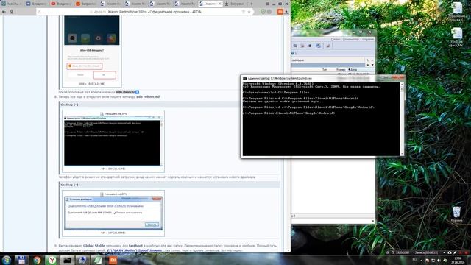Launch Google Chrome from the taskbar
471x265 pixels.
[x=37, y=260]
